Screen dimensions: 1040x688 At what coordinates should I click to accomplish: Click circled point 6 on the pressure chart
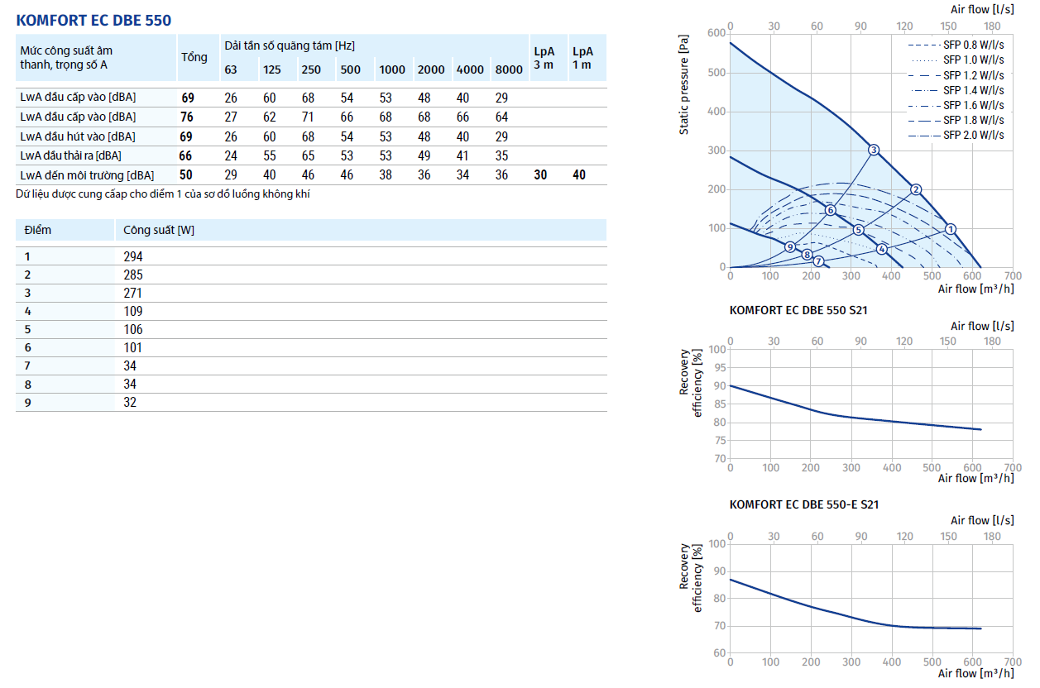coord(831,210)
